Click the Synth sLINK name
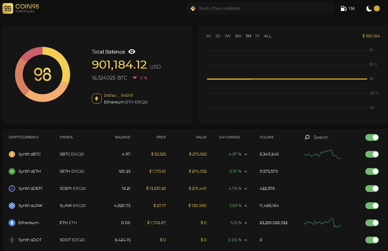 pyautogui.click(x=30, y=206)
